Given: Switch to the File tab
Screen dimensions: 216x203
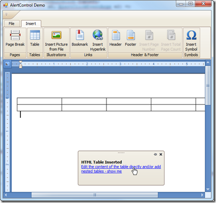Looking at the screenshot, I should (x=12, y=23).
